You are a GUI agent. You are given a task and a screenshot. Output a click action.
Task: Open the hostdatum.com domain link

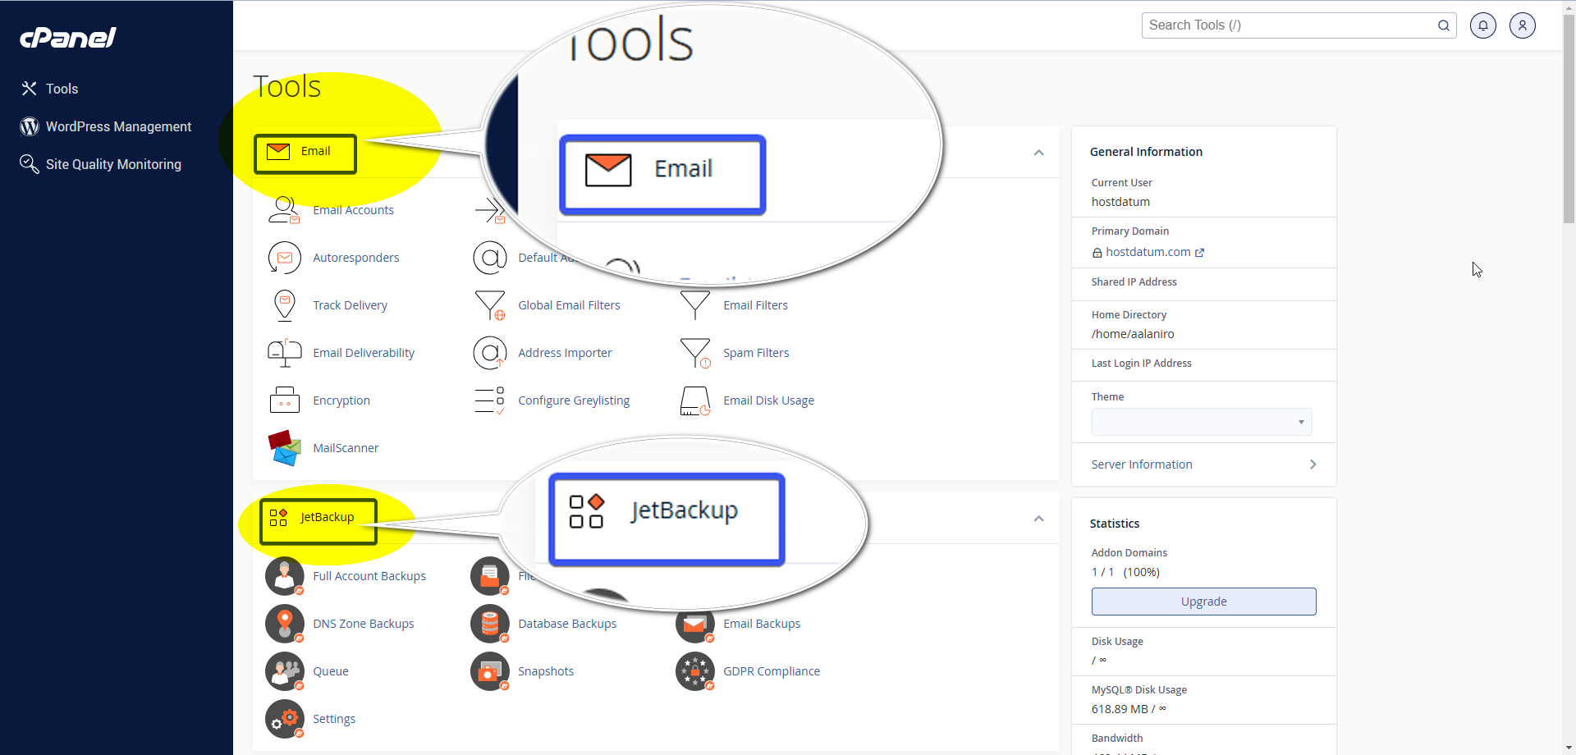click(x=1148, y=252)
